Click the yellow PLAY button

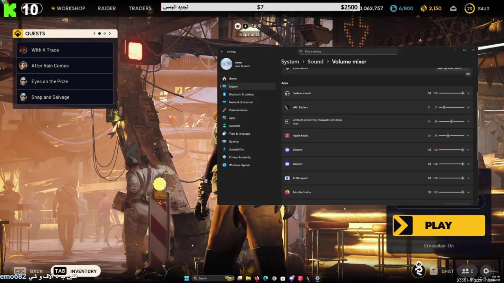[439, 225]
